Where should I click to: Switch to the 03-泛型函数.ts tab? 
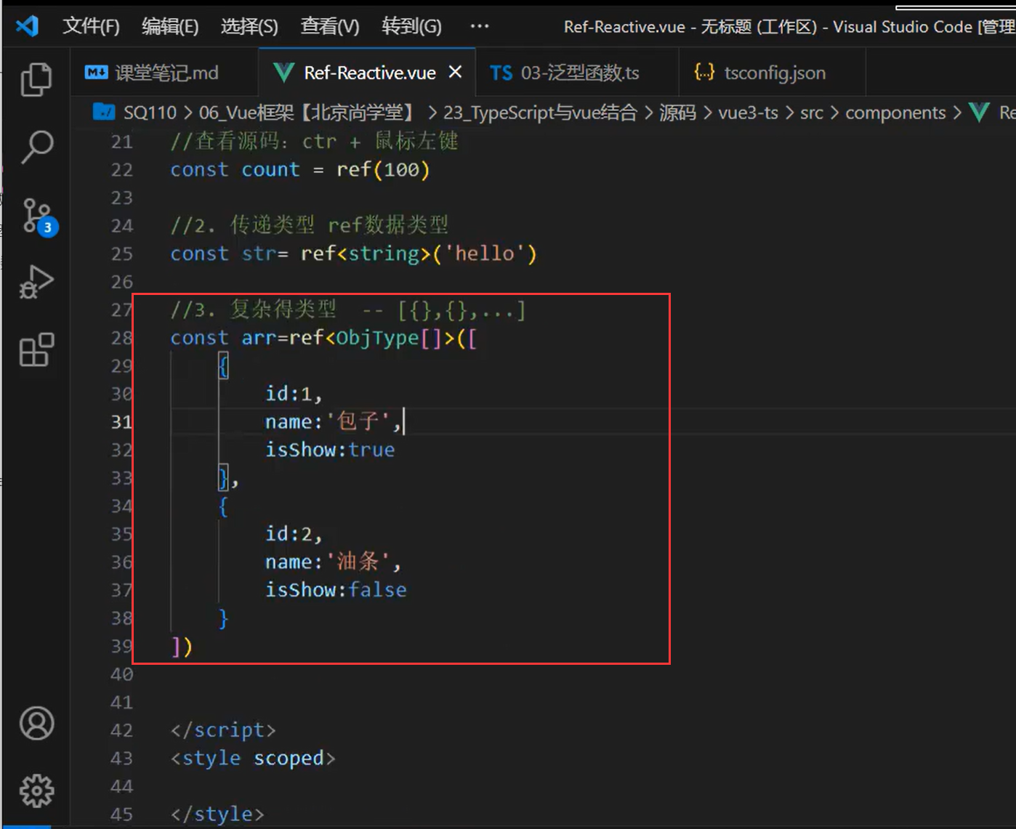(x=577, y=73)
